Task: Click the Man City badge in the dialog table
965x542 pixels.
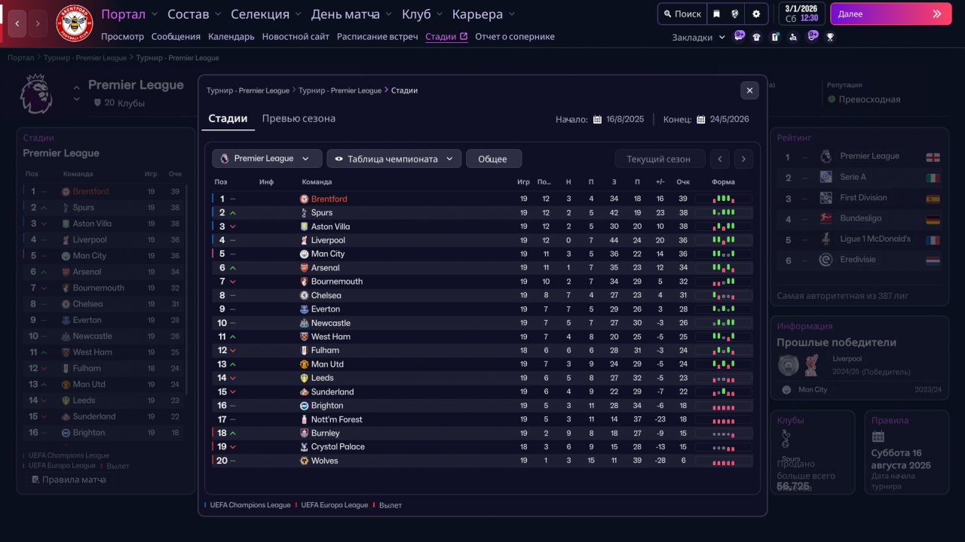Action: 305,254
